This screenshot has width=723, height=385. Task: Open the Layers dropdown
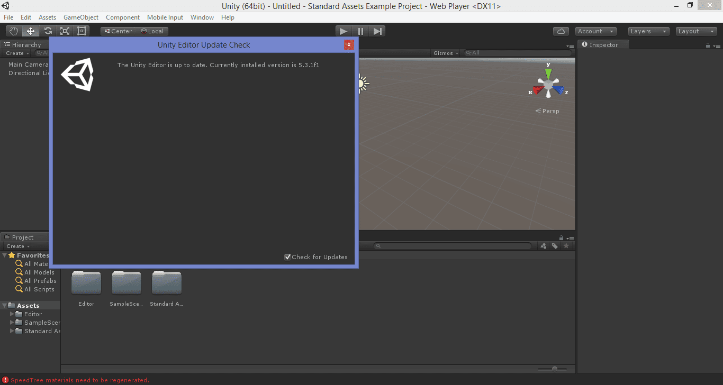coord(649,31)
